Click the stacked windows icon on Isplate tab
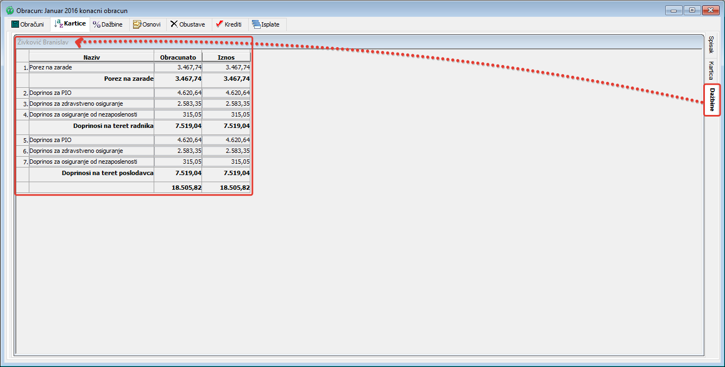The width and height of the screenshot is (725, 367). 256,24
